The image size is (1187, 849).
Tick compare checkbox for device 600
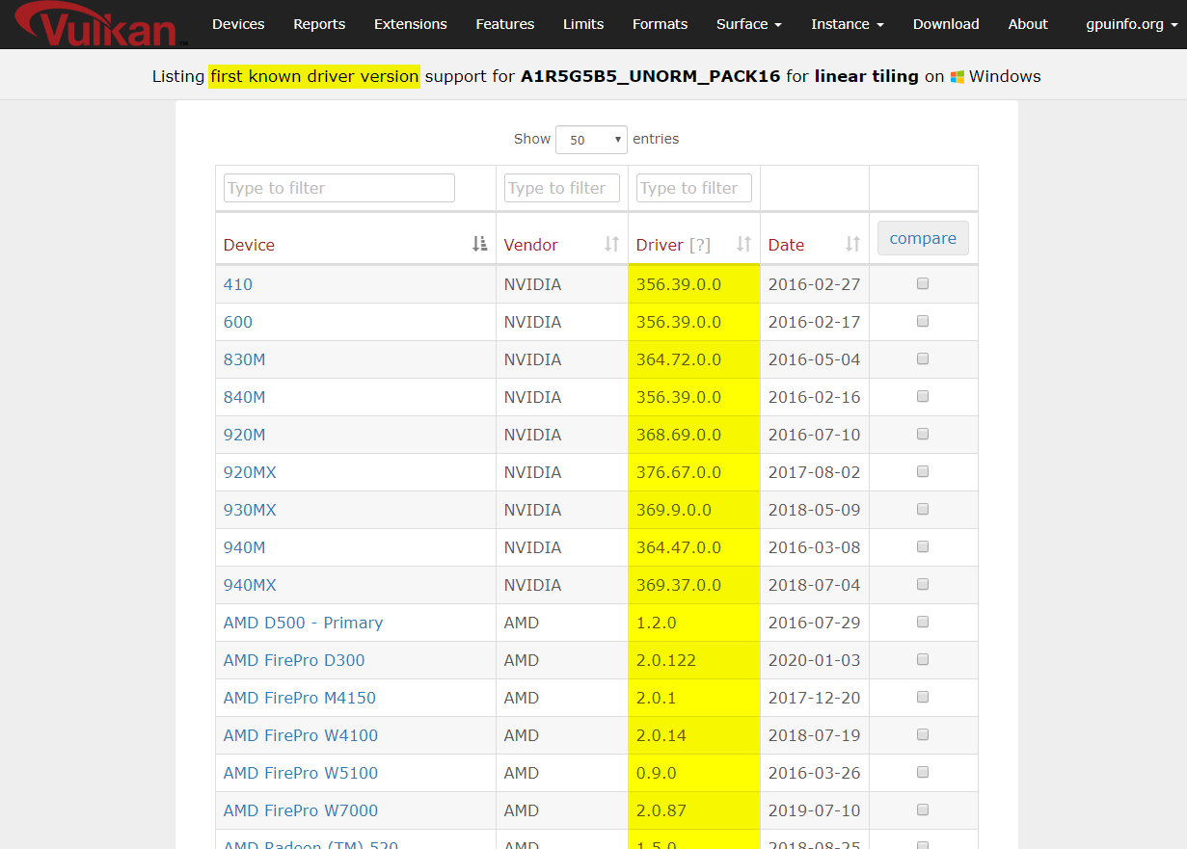tap(923, 321)
